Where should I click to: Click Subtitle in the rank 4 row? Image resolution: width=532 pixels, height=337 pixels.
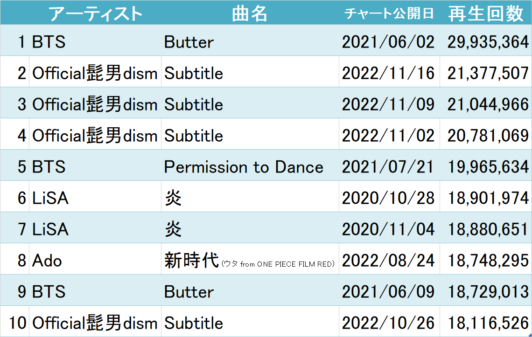point(194,136)
